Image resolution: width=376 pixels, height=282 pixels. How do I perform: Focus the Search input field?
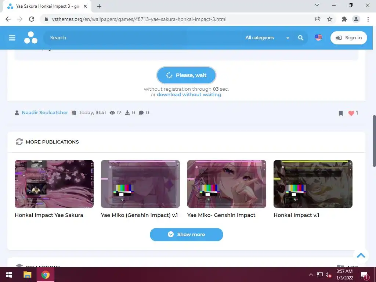pos(142,38)
